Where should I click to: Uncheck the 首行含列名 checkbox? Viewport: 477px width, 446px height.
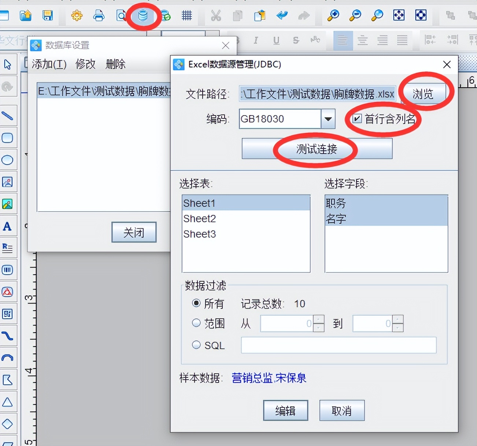[x=357, y=118]
